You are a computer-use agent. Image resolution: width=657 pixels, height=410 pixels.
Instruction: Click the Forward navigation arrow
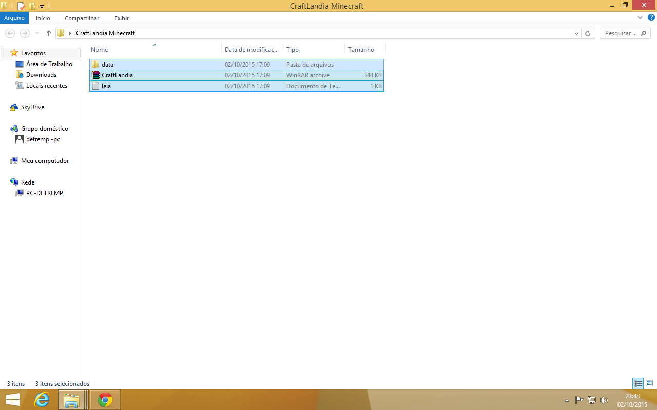click(25, 33)
